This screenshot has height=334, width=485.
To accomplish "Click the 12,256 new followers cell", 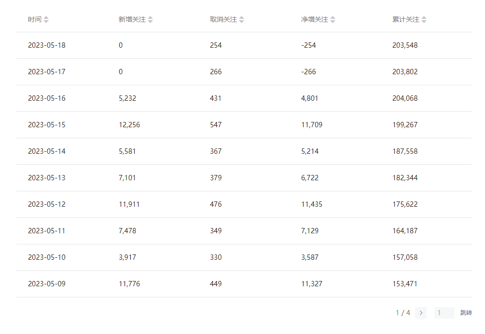I will pos(129,125).
